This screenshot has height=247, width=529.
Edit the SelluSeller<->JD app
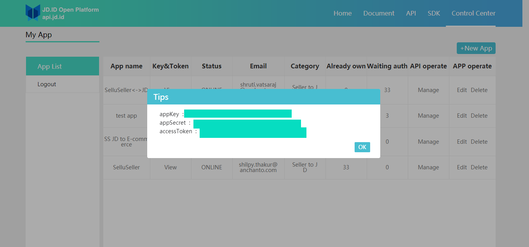coord(462,90)
